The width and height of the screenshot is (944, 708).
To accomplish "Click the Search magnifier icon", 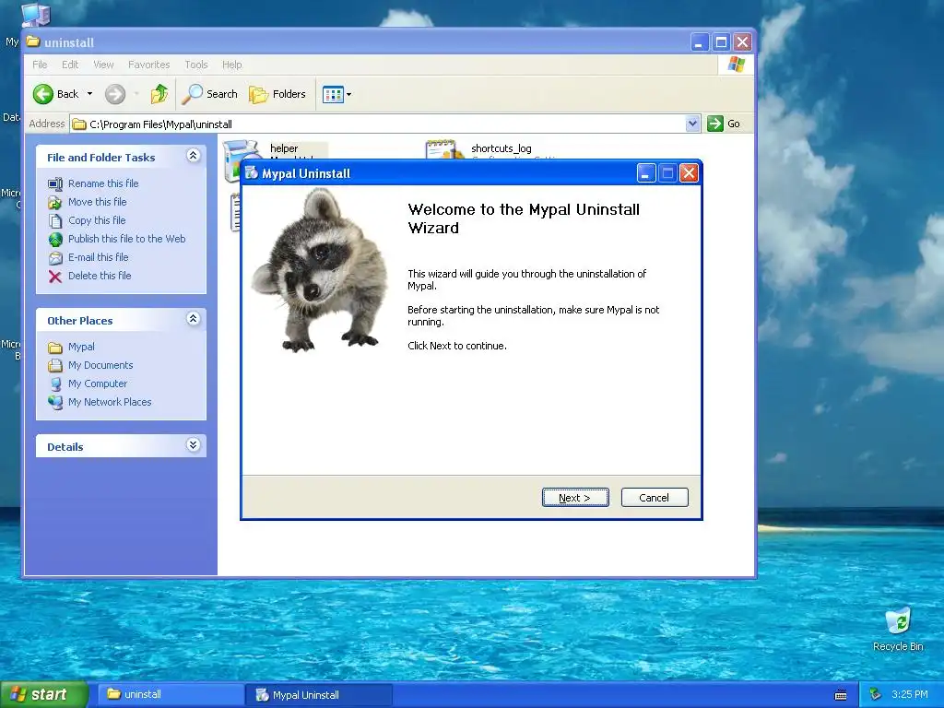I will [x=192, y=94].
